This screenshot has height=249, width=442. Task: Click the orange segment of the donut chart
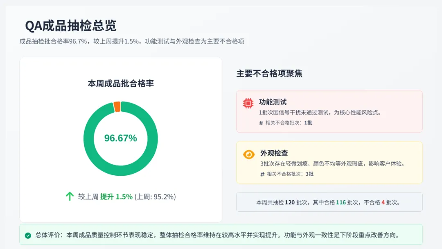117,106
